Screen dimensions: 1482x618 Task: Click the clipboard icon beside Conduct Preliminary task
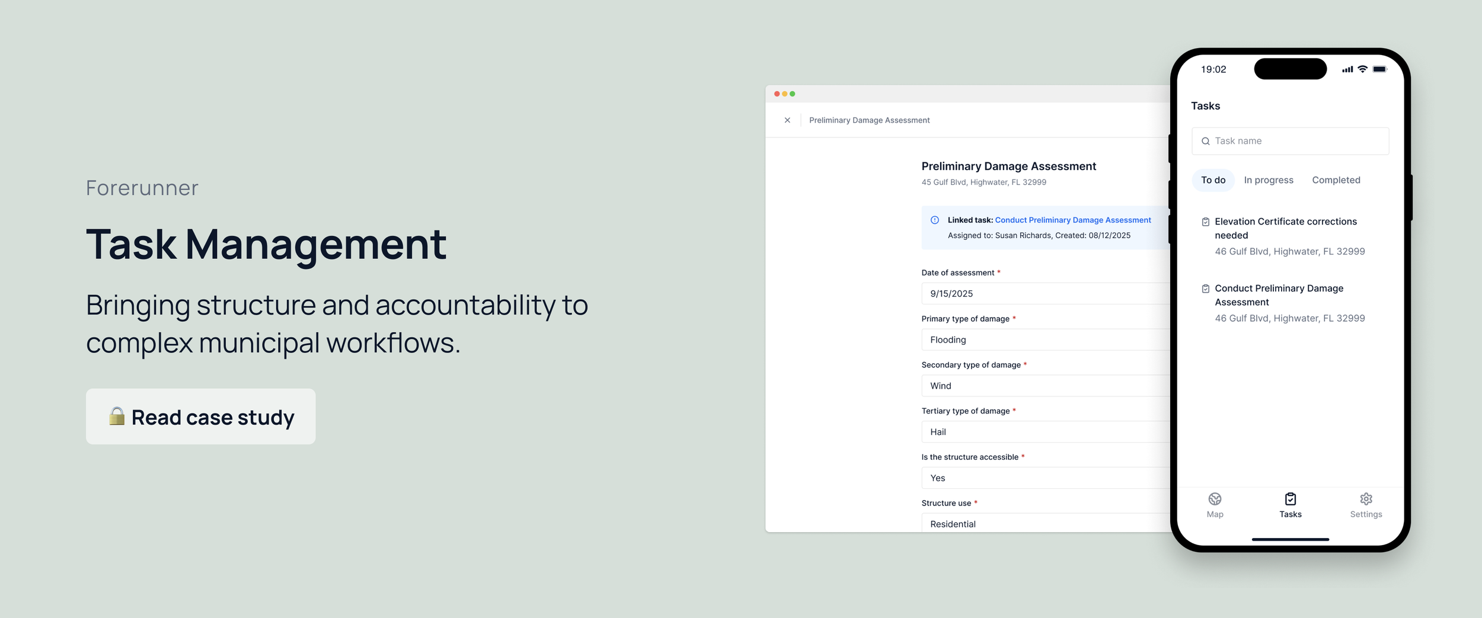click(1205, 289)
